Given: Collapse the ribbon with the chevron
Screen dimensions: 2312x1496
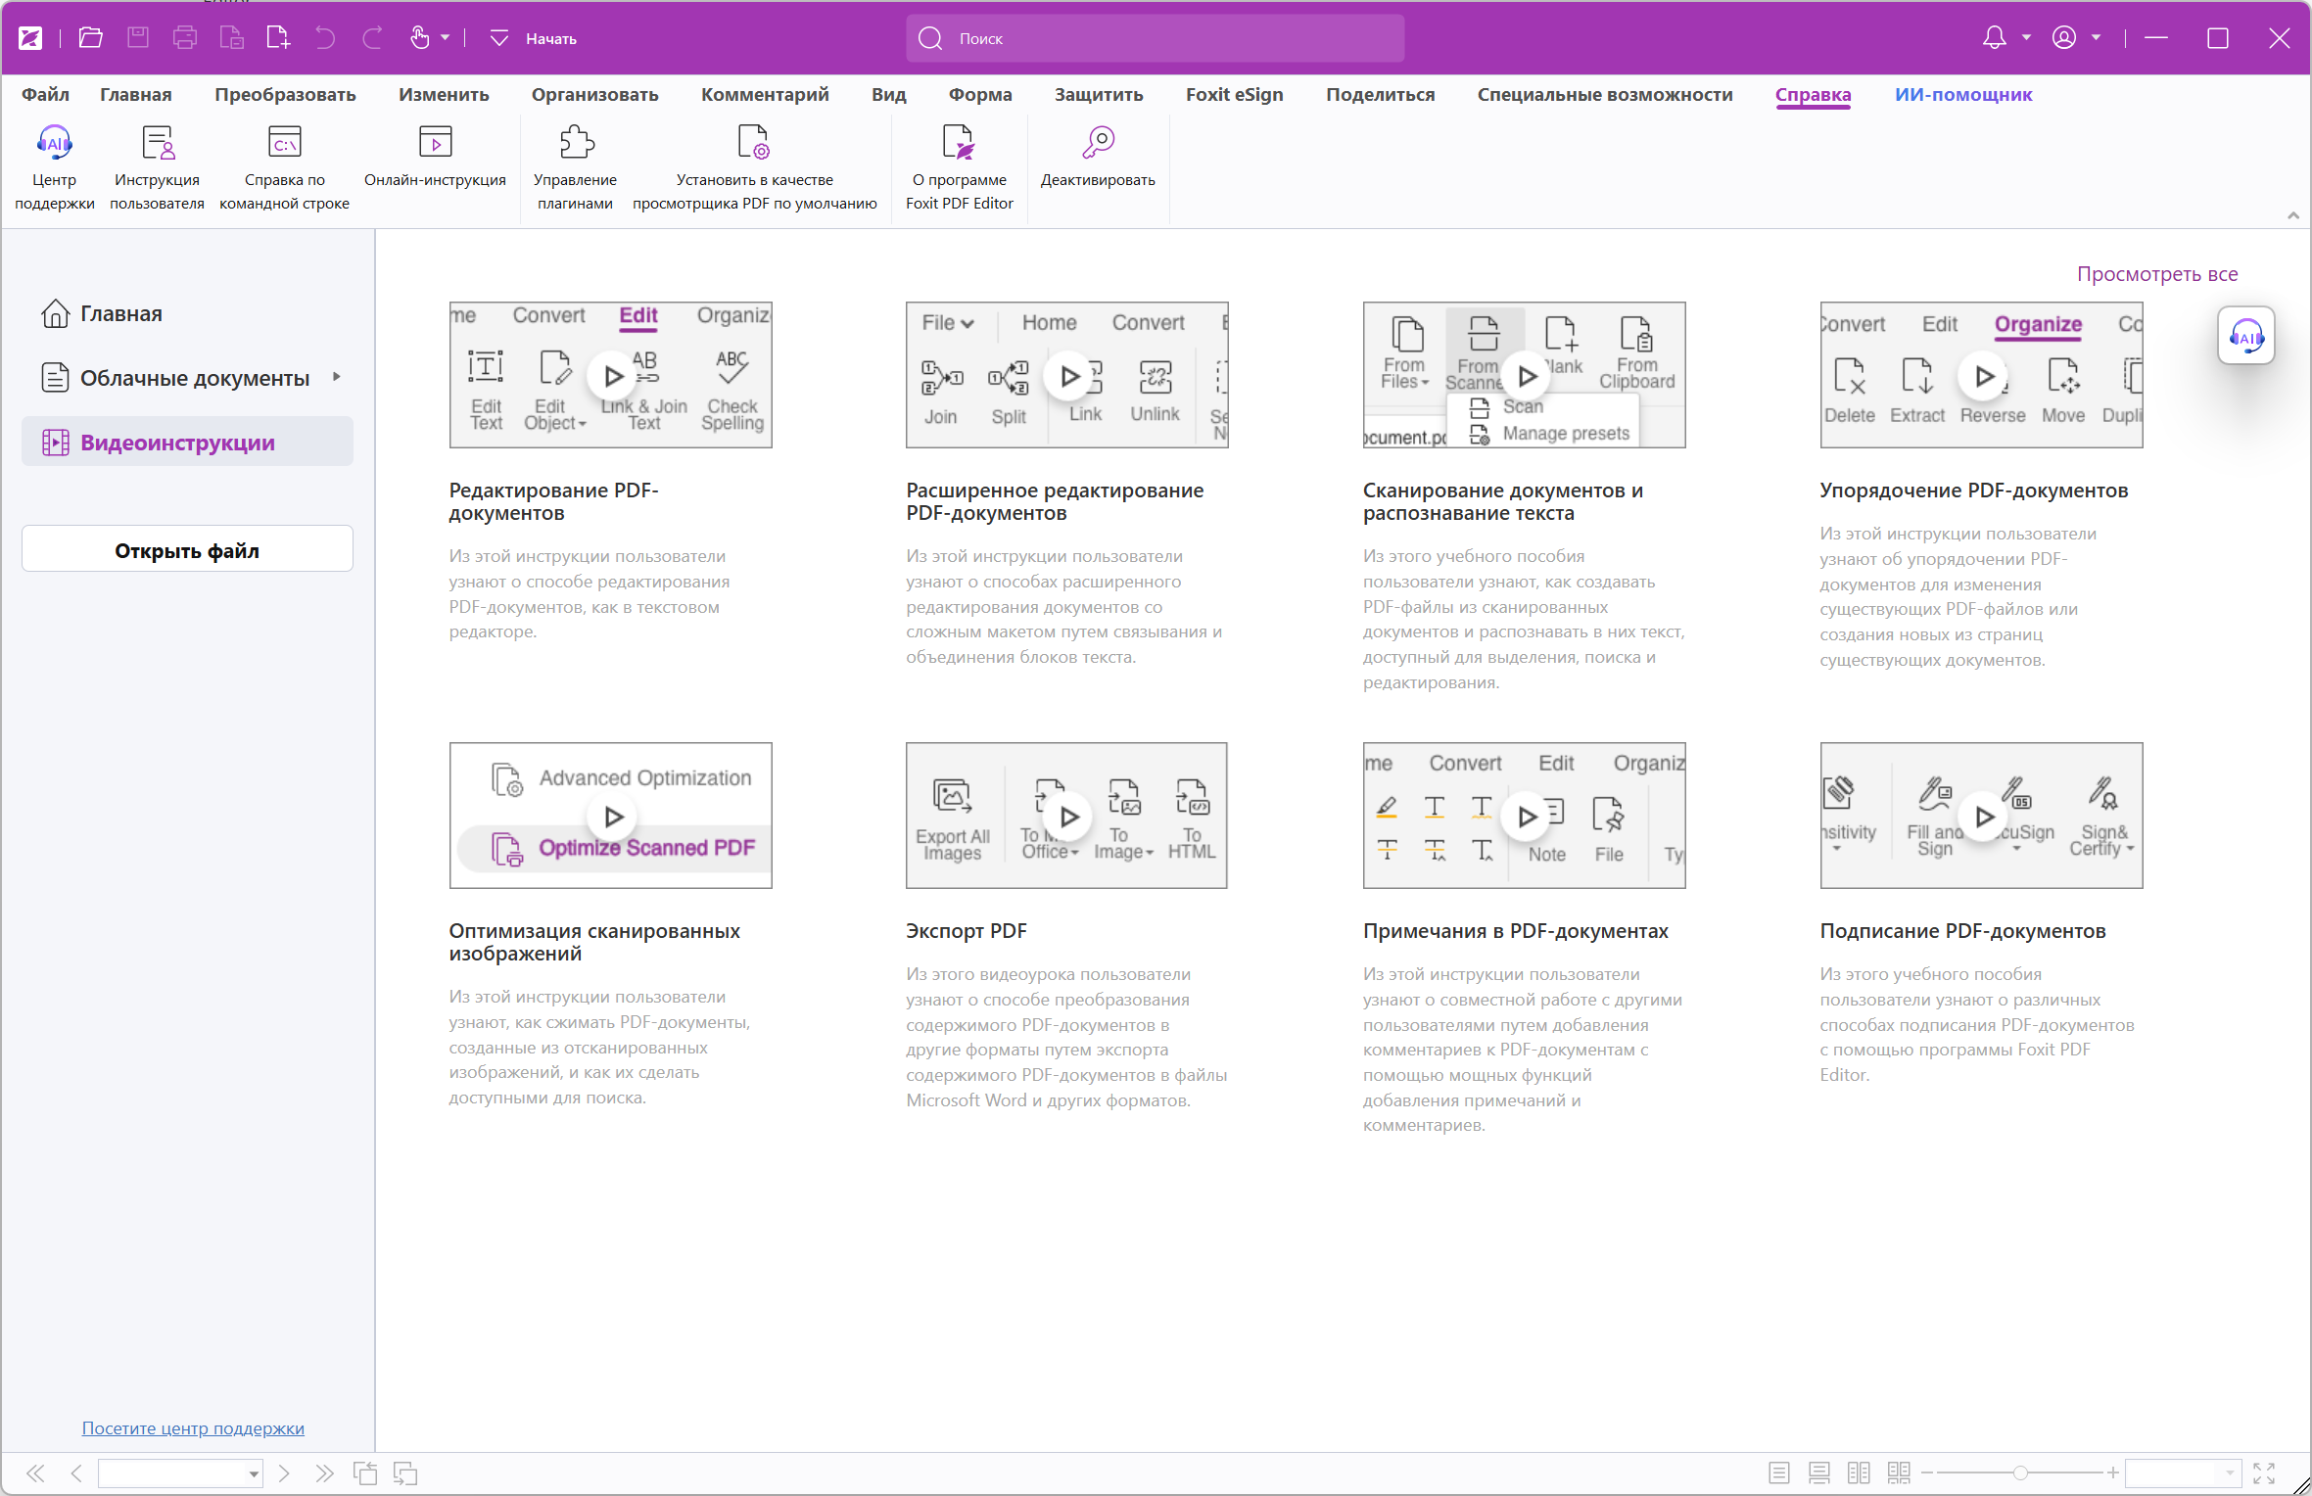Looking at the screenshot, I should tap(2292, 215).
